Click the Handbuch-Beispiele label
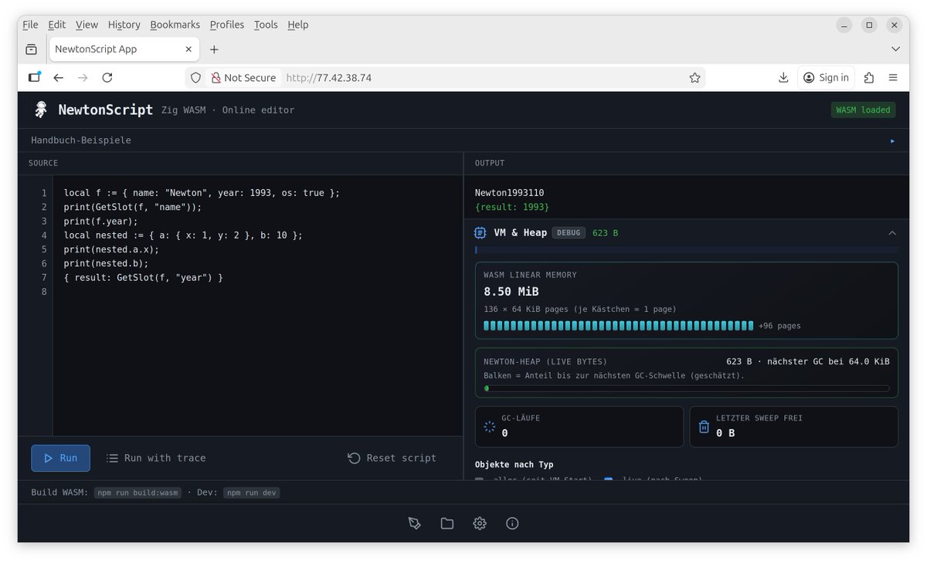 81,140
